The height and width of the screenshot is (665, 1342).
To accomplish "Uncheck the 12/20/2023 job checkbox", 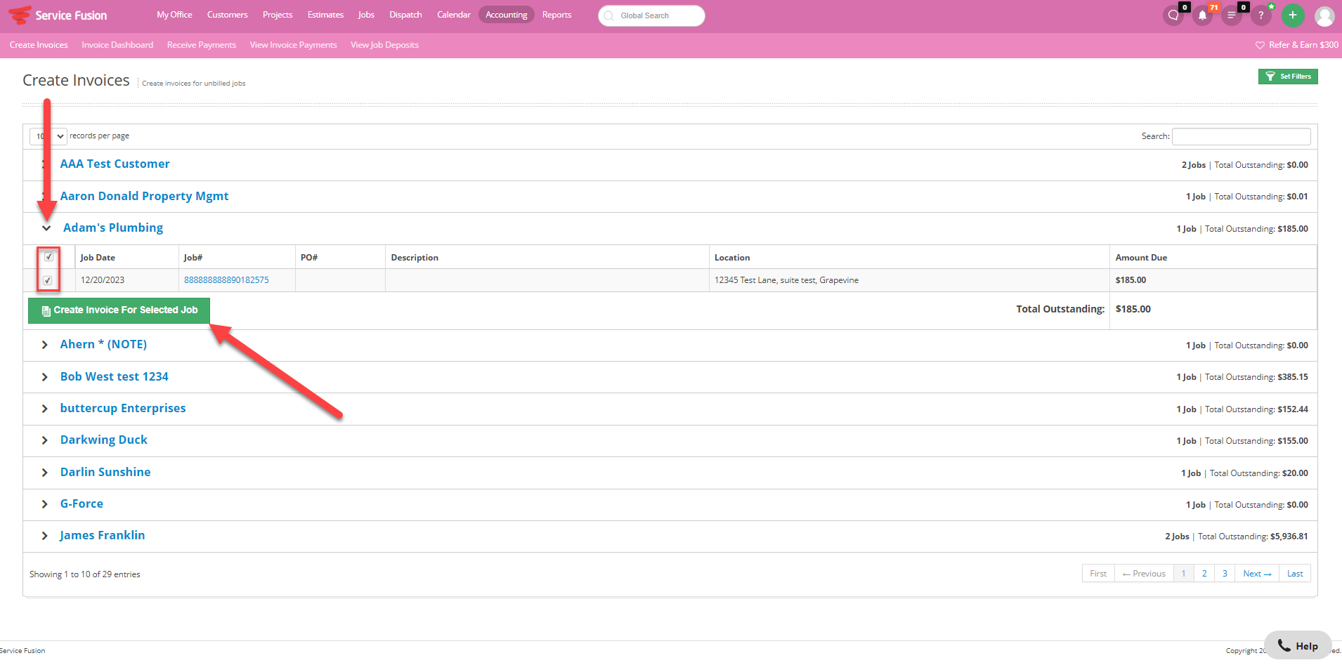I will pos(47,280).
